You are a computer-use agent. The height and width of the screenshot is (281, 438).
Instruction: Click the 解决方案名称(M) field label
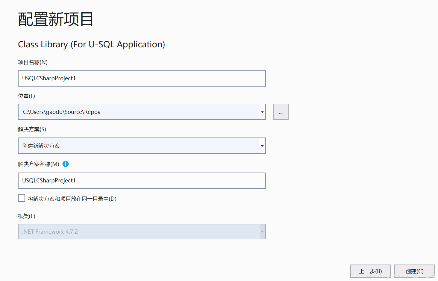[x=39, y=164]
